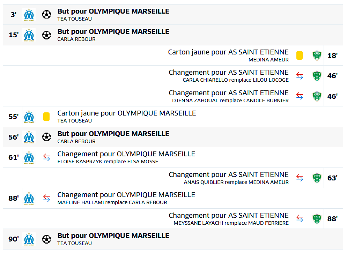Viewport: 347px width, 253px height.
Task: Click the soccer ball icon at 90' goal
Action: point(46,239)
